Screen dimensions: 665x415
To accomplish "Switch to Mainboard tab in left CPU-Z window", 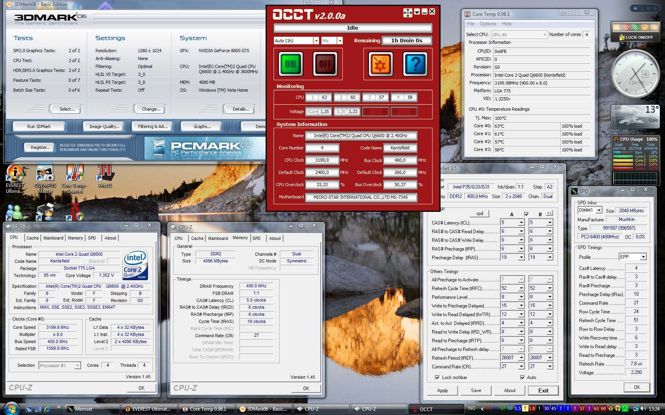I will 53,238.
